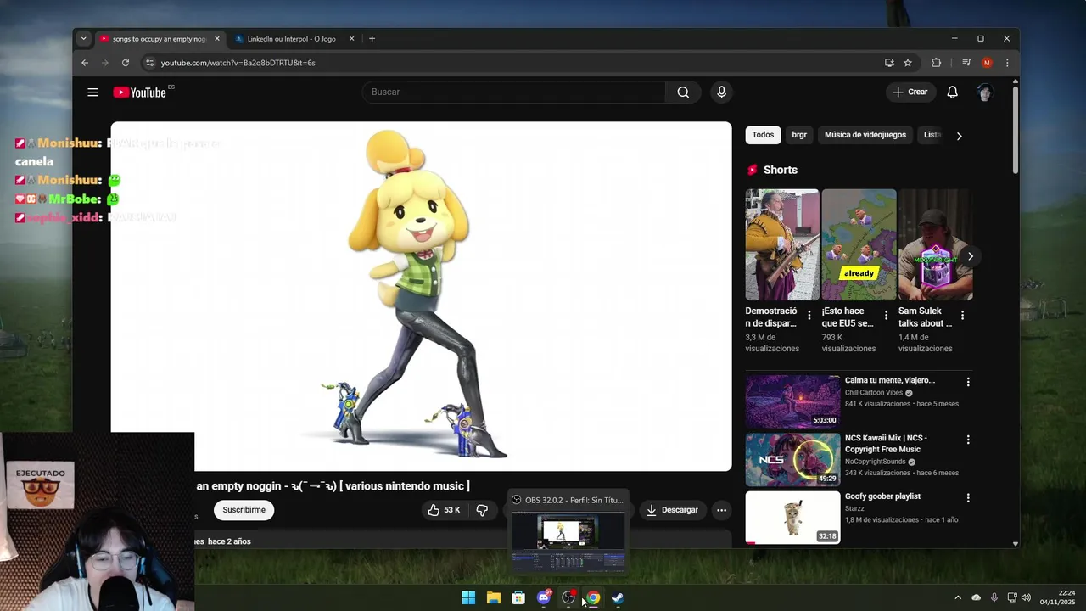
Task: Click the search magnifier button
Action: click(683, 92)
